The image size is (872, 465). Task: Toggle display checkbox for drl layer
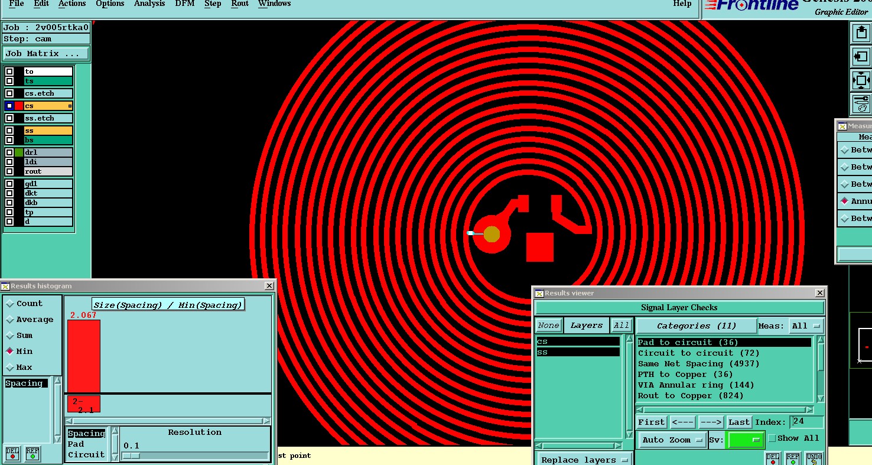[x=9, y=152]
